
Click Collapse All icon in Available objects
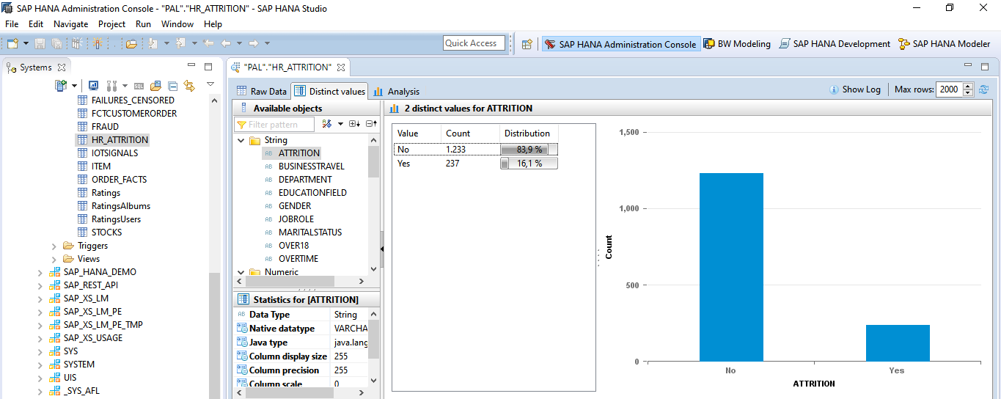(x=372, y=124)
